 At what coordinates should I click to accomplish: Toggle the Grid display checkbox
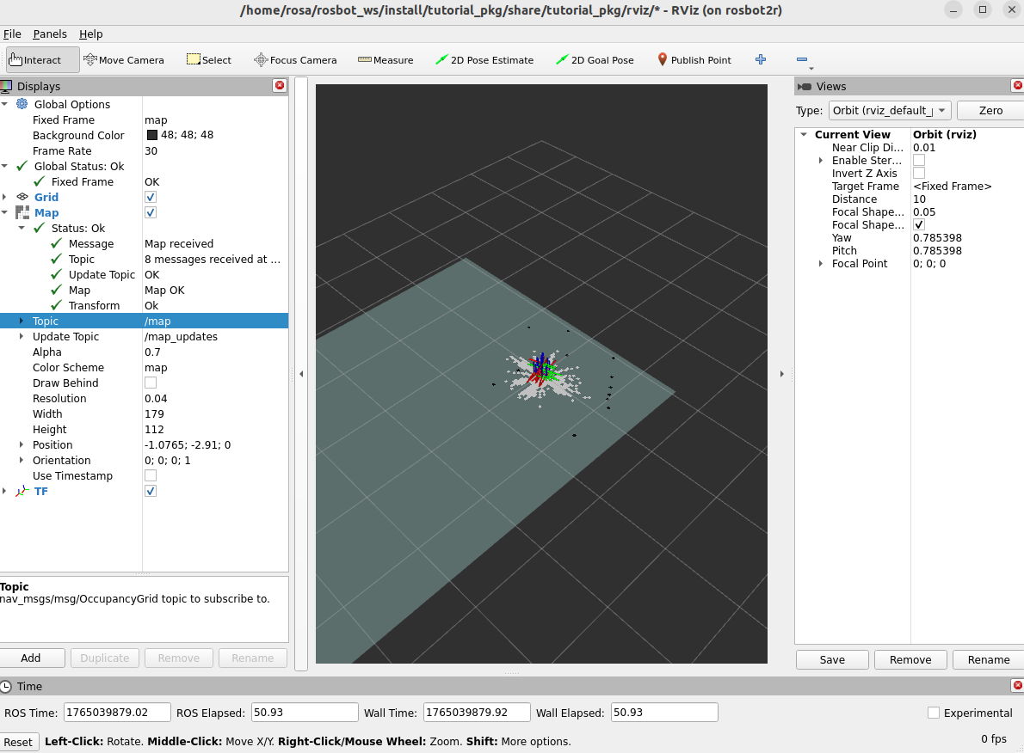pyautogui.click(x=151, y=197)
